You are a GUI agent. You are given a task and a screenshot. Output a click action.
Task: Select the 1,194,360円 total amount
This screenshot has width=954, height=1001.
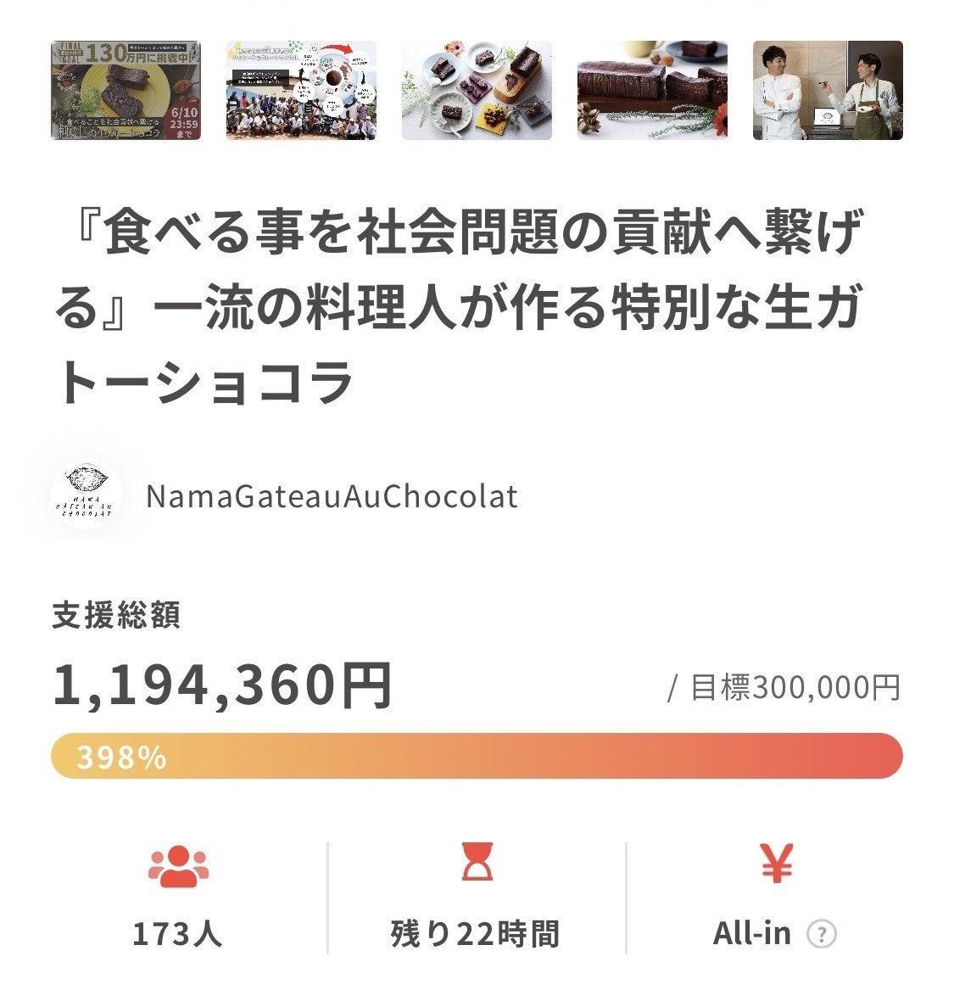click(222, 685)
